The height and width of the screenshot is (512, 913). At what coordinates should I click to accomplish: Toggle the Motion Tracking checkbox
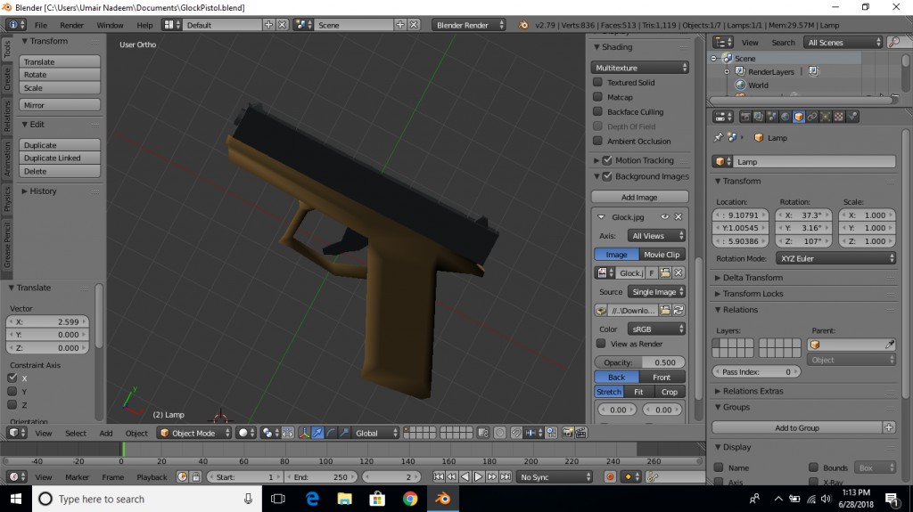tap(607, 160)
